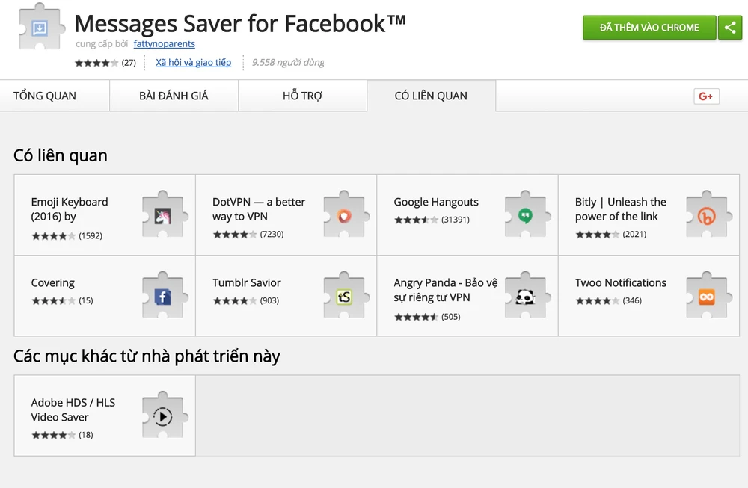
Task: Click the Twoo Notifications extension icon
Action: [706, 297]
